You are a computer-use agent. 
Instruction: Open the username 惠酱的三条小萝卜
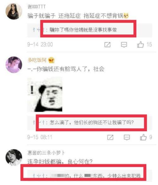(46, 153)
